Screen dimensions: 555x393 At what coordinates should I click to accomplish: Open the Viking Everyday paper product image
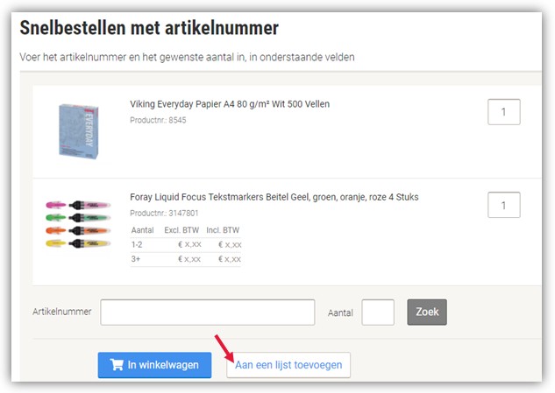78,130
